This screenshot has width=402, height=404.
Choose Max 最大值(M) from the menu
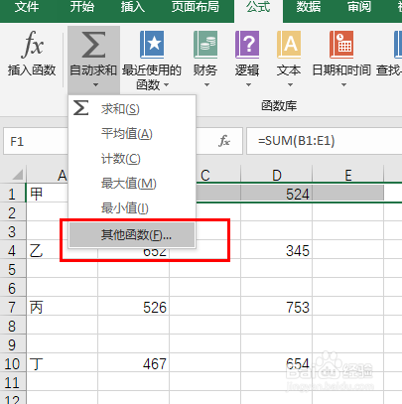coord(132,184)
